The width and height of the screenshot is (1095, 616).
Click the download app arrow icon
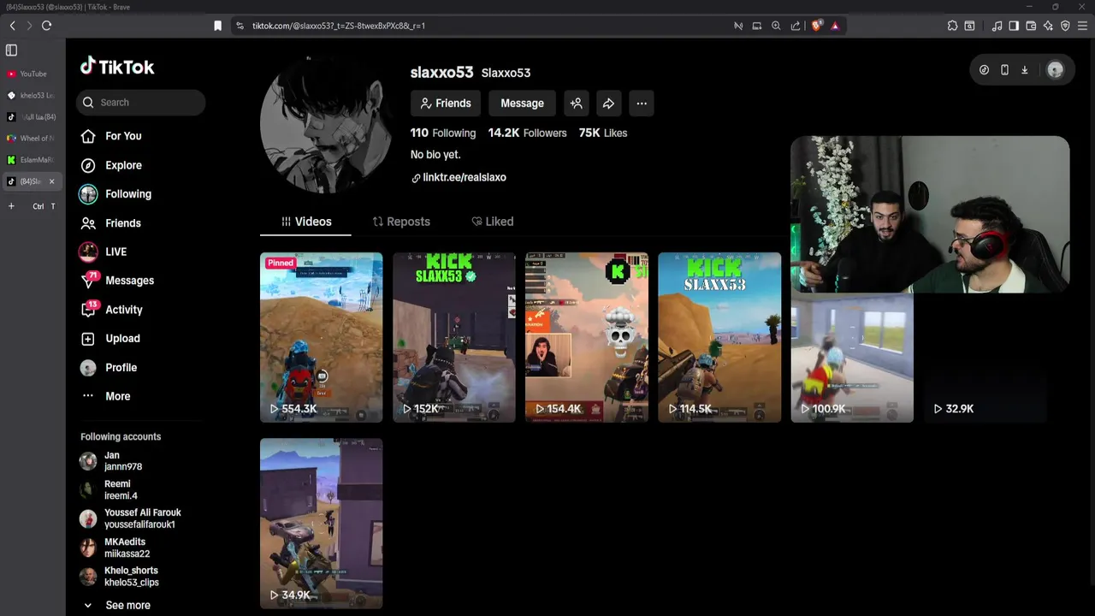[1024, 70]
